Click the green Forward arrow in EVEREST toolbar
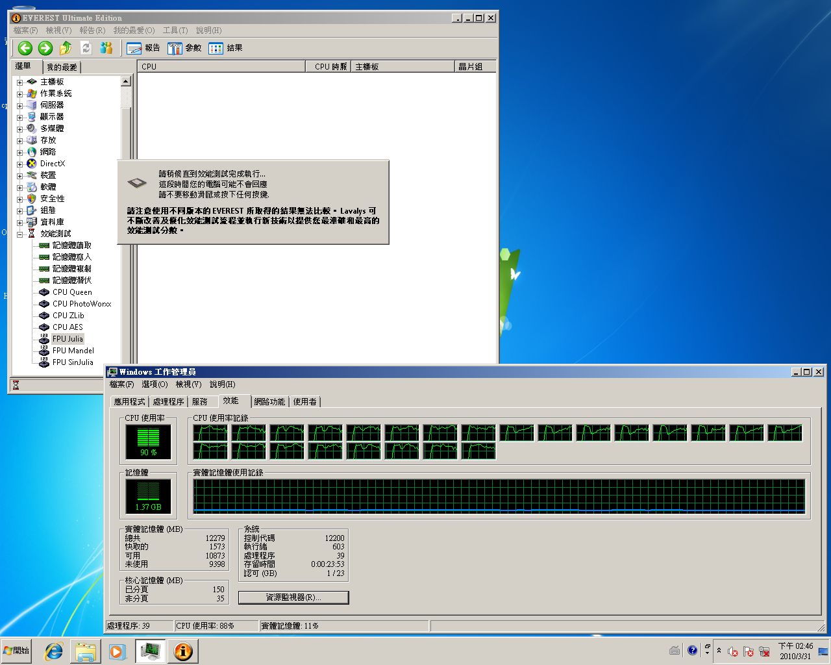Screen dimensions: 831x665 pyautogui.click(x=45, y=47)
